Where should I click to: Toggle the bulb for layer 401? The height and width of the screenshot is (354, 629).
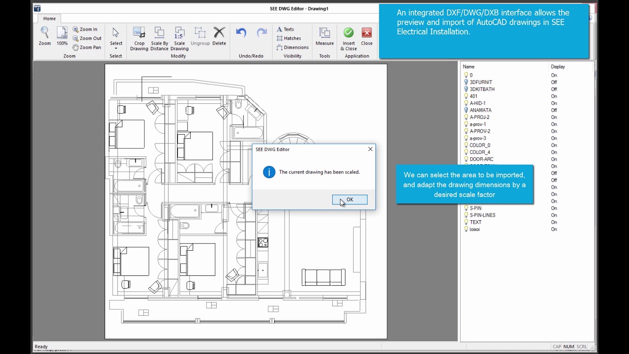[x=466, y=96]
